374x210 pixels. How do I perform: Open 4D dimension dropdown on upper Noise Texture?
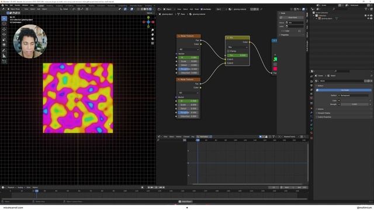pos(189,49)
